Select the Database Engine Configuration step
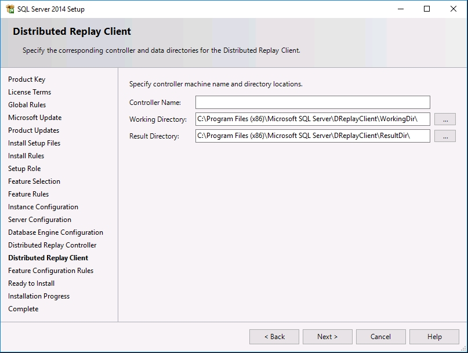 [56, 232]
